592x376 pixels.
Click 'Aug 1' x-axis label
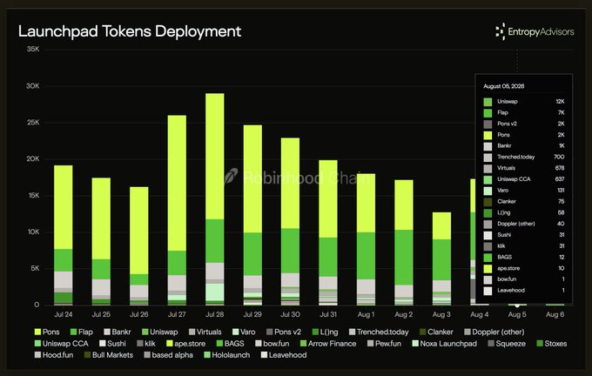pos(366,314)
